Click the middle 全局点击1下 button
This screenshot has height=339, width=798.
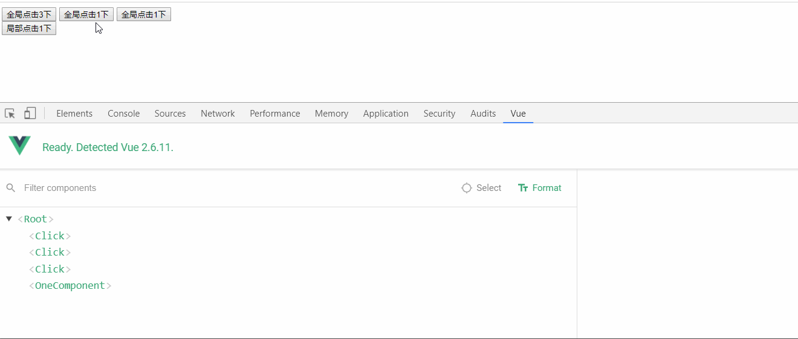(x=86, y=15)
